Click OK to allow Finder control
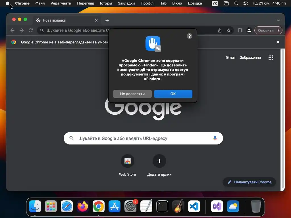Image resolution: width=291 pixels, height=218 pixels. 173,94
